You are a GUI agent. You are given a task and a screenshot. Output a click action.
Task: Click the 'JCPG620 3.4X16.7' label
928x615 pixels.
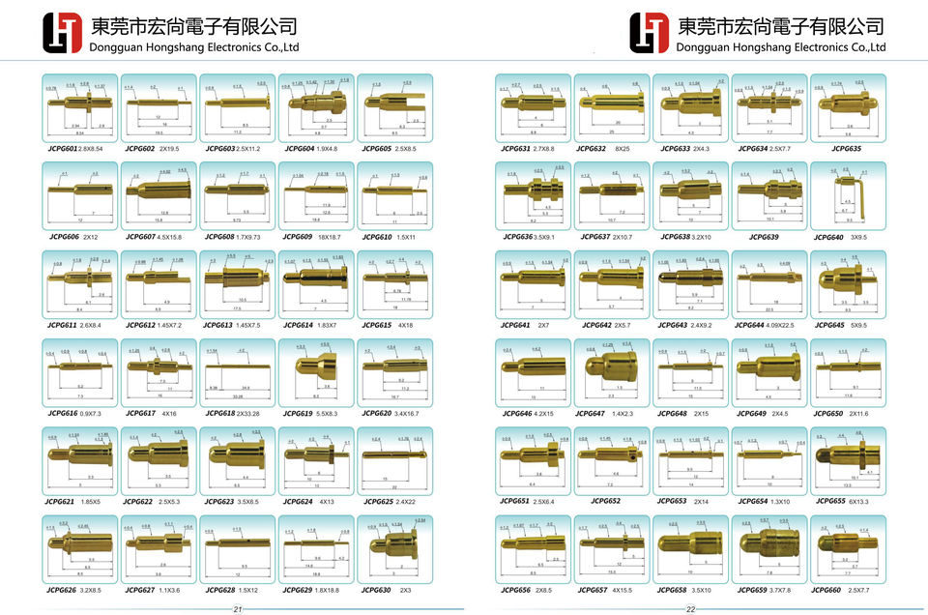click(391, 414)
